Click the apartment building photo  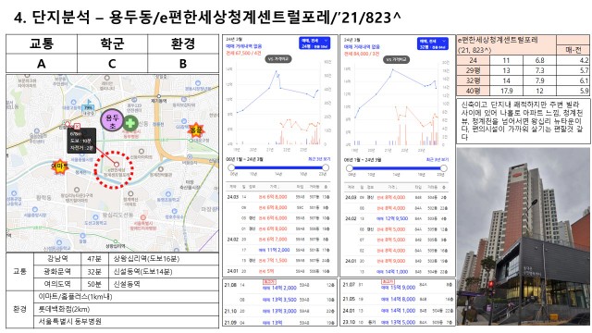(x=523, y=237)
